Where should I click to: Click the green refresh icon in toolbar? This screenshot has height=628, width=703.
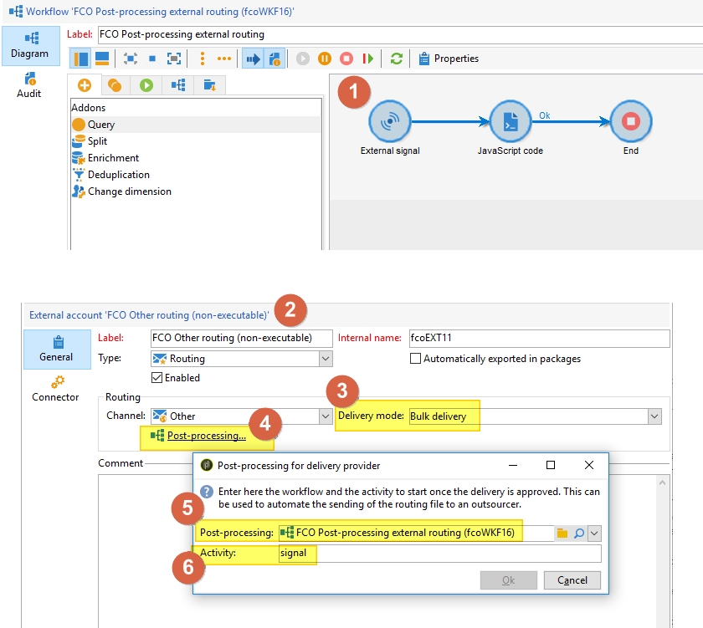[x=397, y=59]
